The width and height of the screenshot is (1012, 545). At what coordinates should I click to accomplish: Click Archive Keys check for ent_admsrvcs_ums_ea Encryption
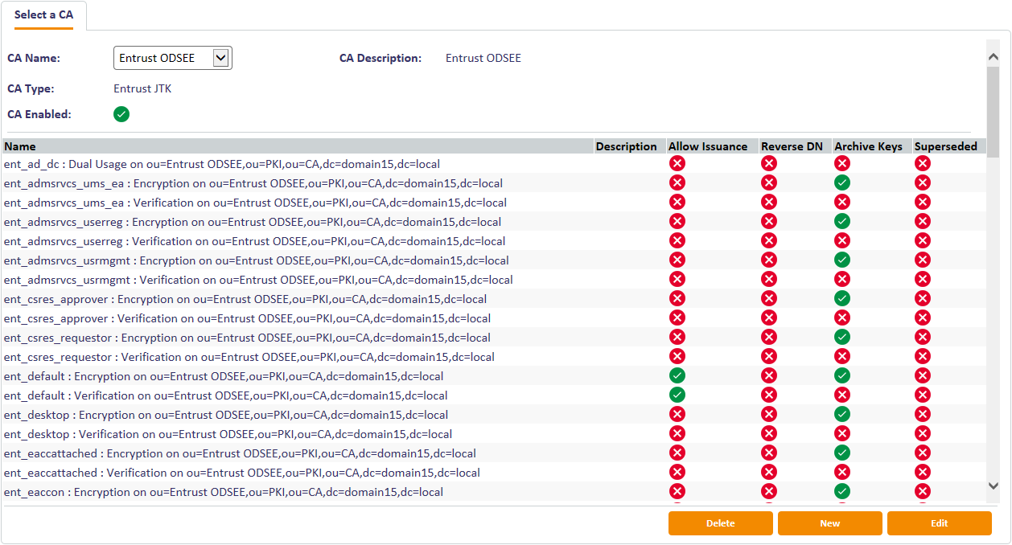[x=842, y=182]
